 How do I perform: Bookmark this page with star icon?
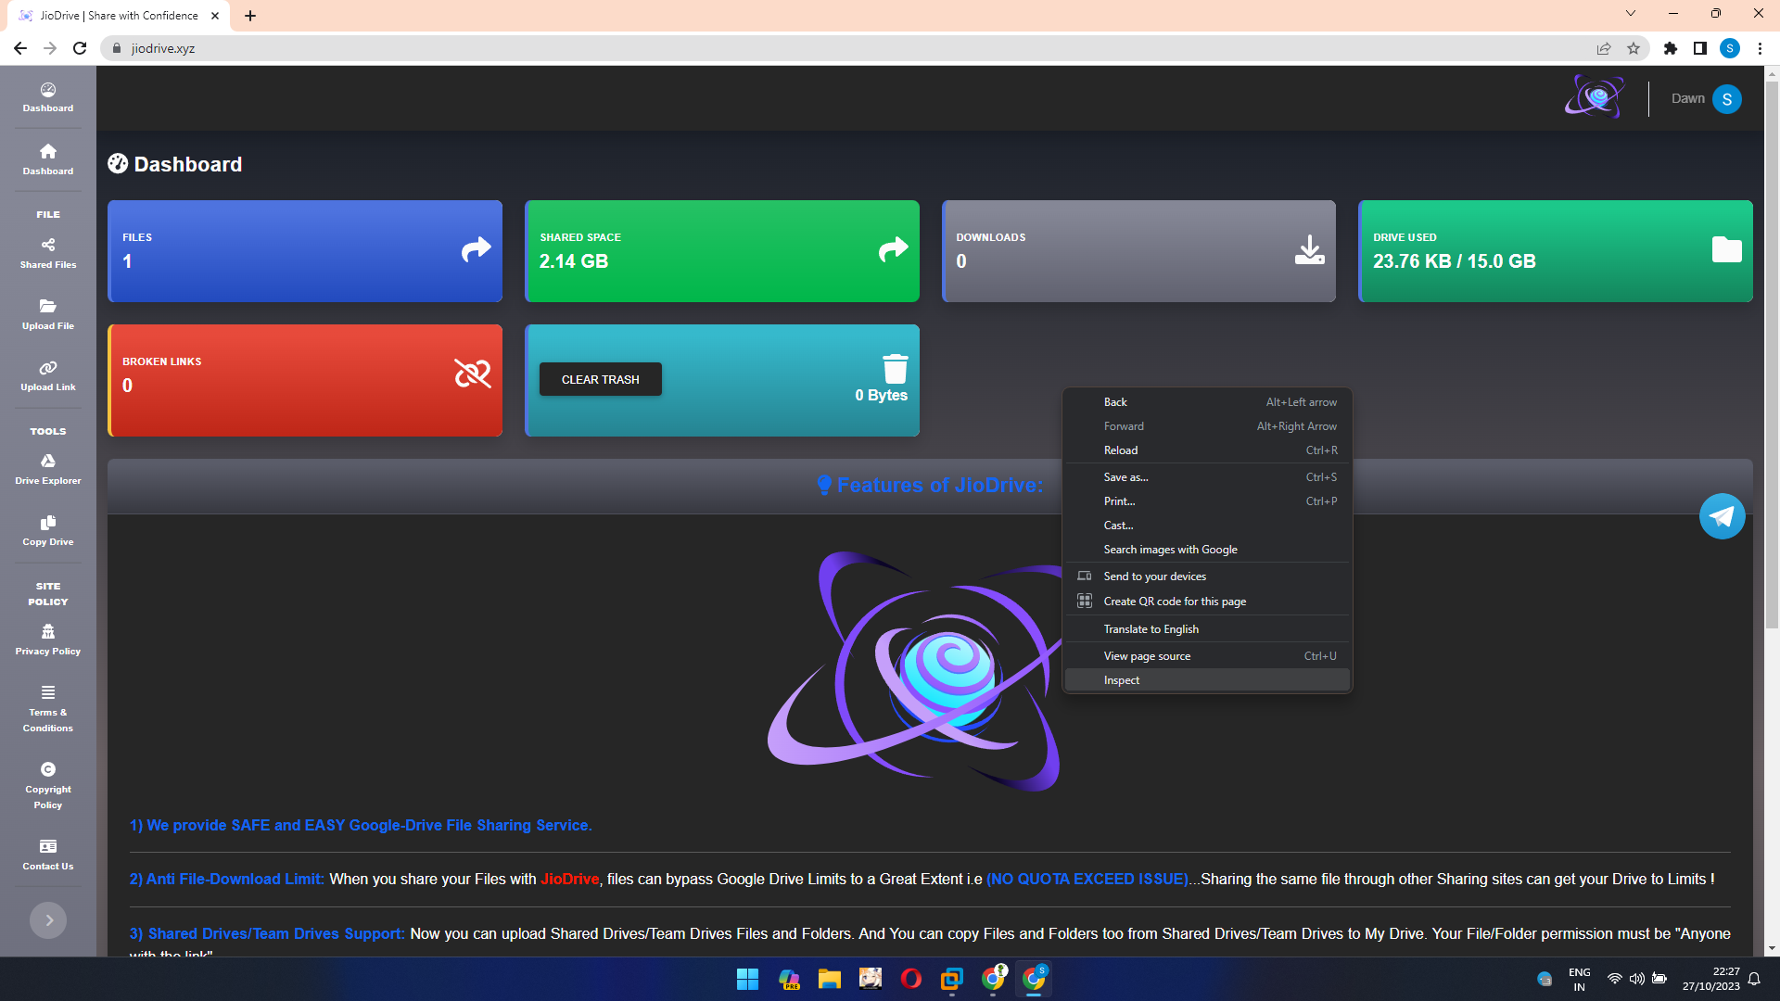pos(1634,48)
